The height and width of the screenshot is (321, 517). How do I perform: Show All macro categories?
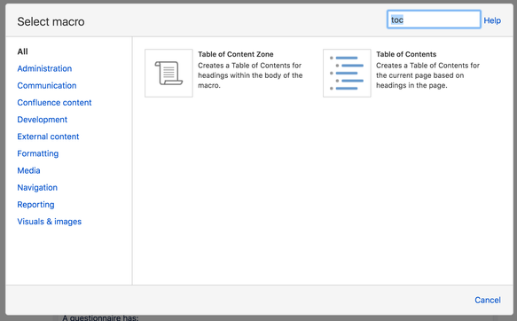point(22,51)
